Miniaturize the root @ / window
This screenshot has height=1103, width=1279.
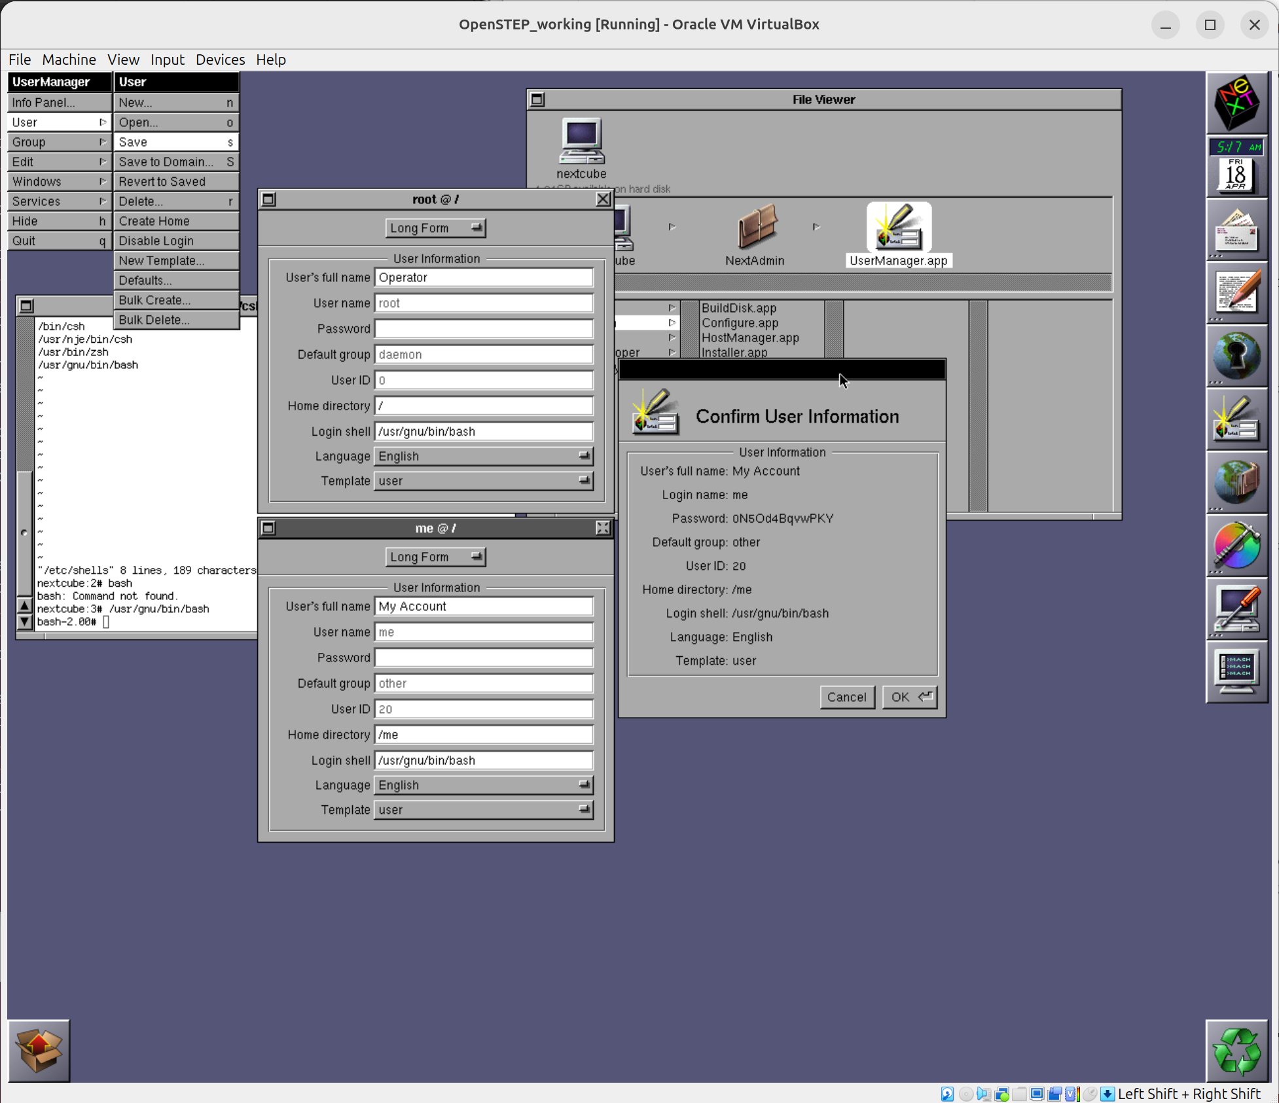pyautogui.click(x=269, y=200)
